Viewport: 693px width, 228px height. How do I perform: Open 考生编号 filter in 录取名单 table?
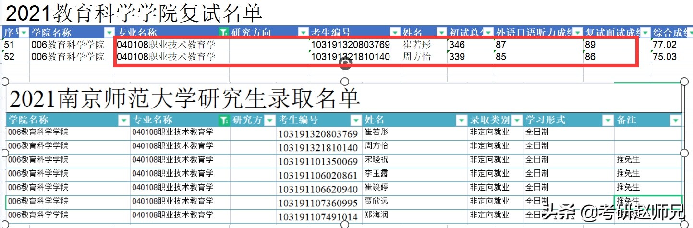point(356,120)
